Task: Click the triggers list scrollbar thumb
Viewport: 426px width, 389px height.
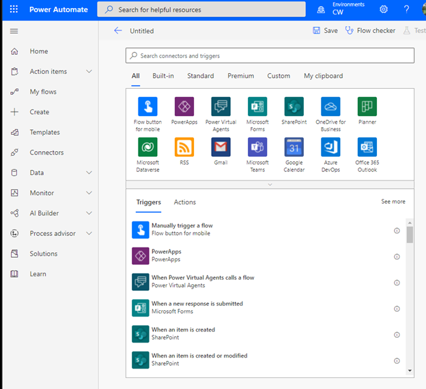Action: [410, 234]
